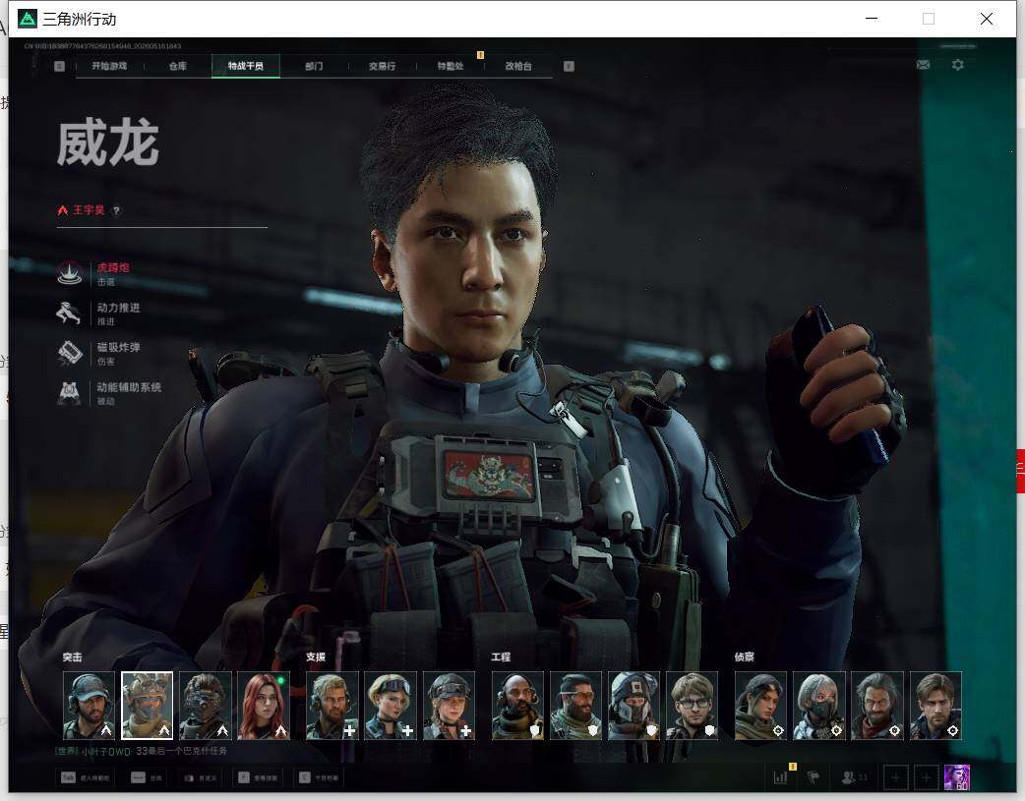Open the mail envelope icon
The width and height of the screenshot is (1025, 801).
(923, 65)
